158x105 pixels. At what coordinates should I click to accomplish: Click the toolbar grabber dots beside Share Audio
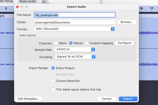point(39,2)
